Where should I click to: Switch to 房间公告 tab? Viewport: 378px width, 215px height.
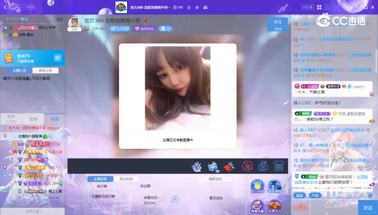pyautogui.click(x=45, y=70)
